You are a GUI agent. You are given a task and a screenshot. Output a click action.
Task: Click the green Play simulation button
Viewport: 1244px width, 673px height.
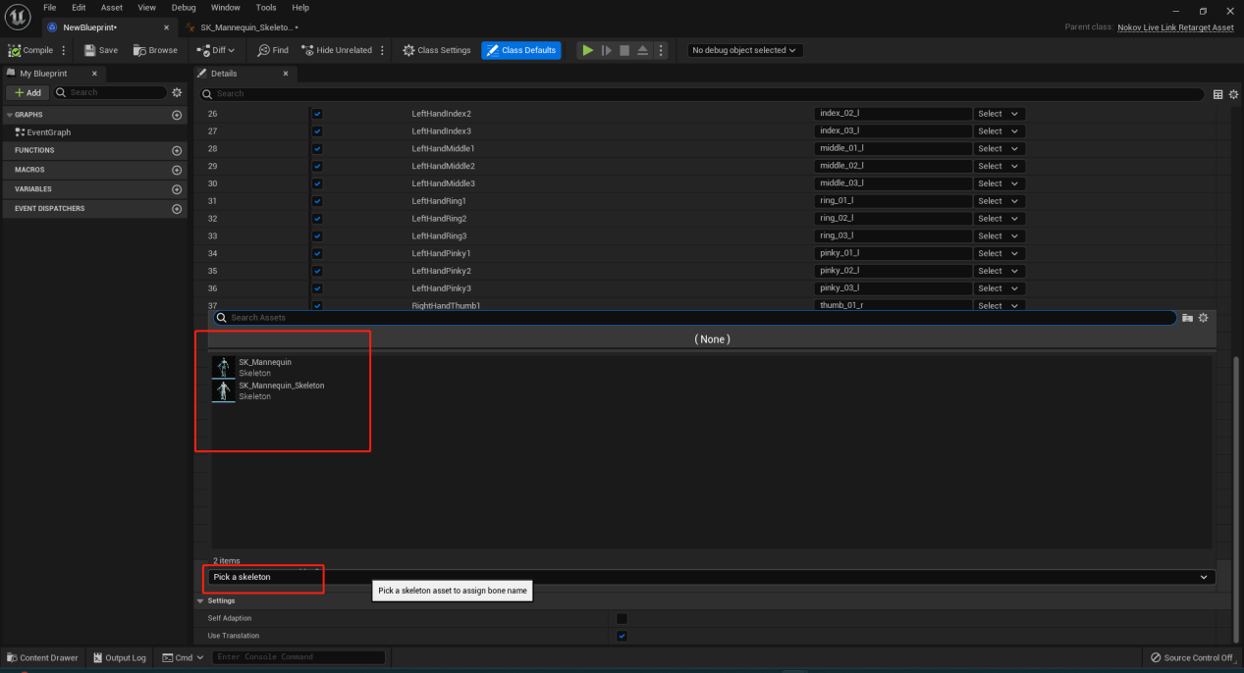pos(587,50)
